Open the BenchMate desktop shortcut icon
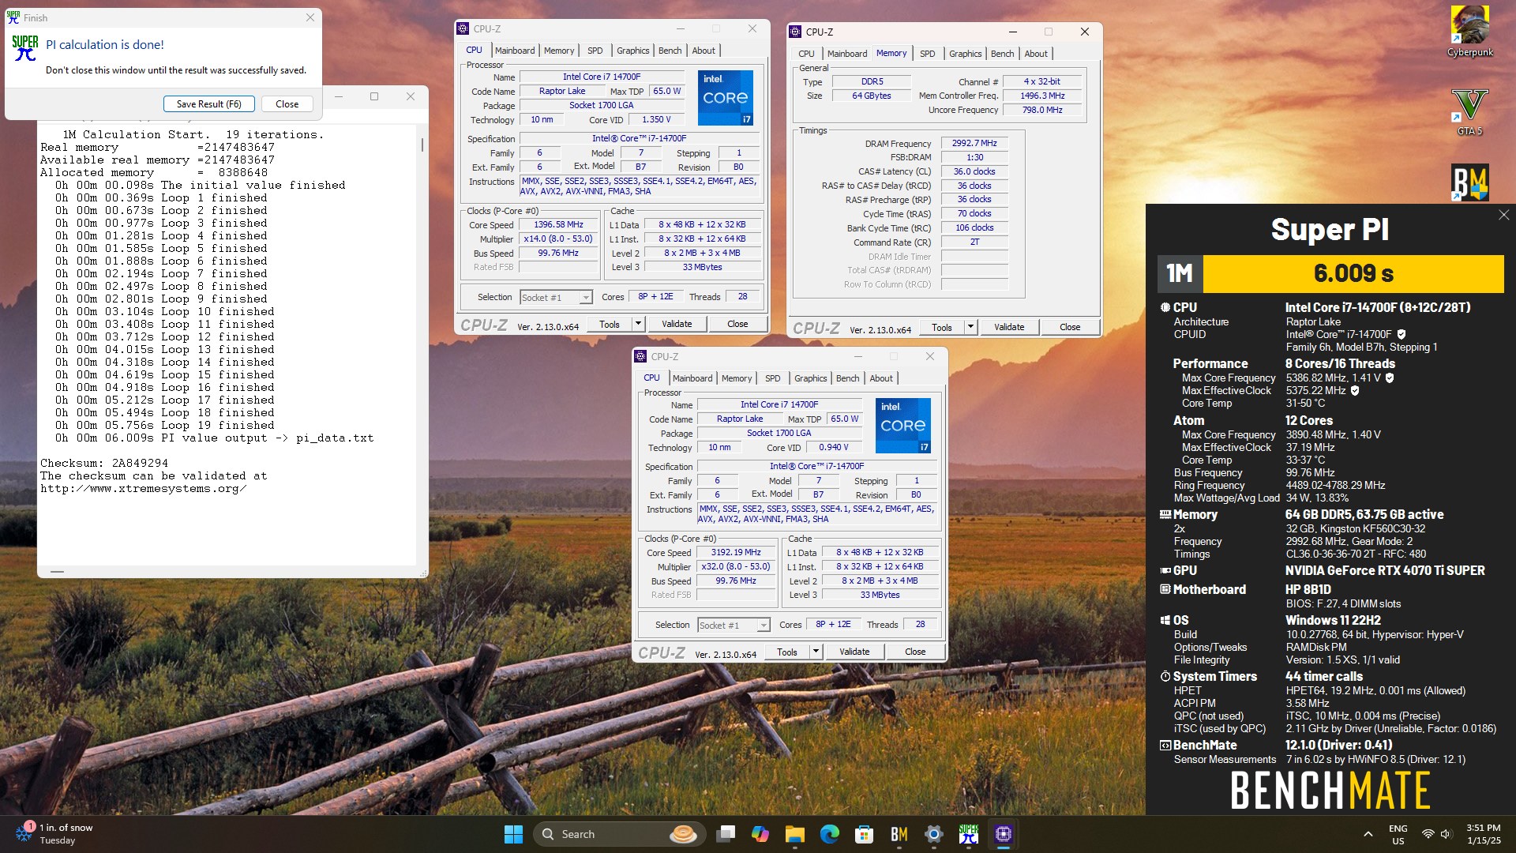 pos(1469,182)
